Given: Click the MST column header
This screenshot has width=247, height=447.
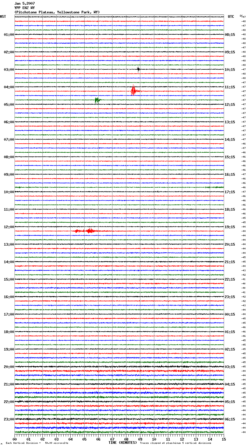Looking at the screenshot, I should [x=3, y=17].
